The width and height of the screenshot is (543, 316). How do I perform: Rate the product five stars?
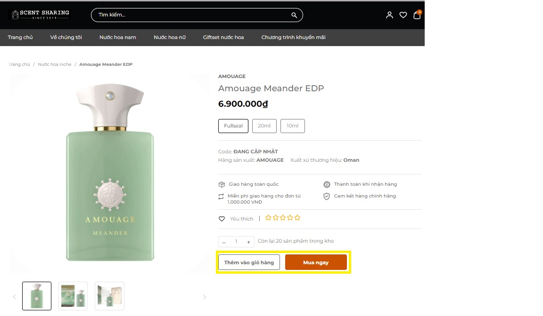point(297,218)
